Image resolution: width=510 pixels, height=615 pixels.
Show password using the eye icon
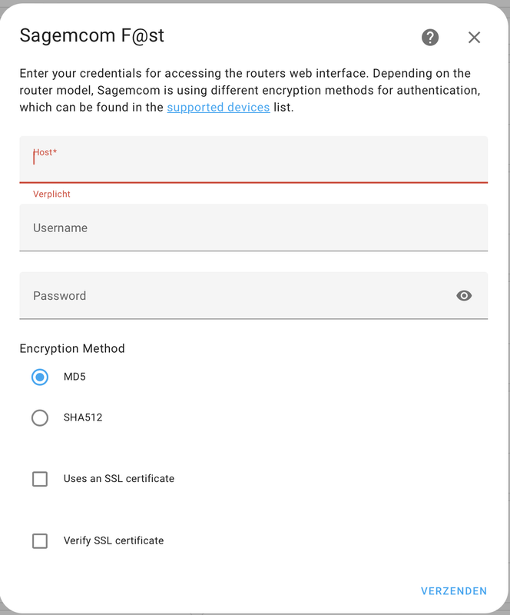point(464,295)
